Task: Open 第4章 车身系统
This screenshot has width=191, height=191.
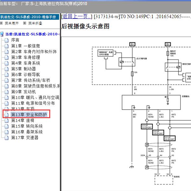Action: [x=25, y=63]
